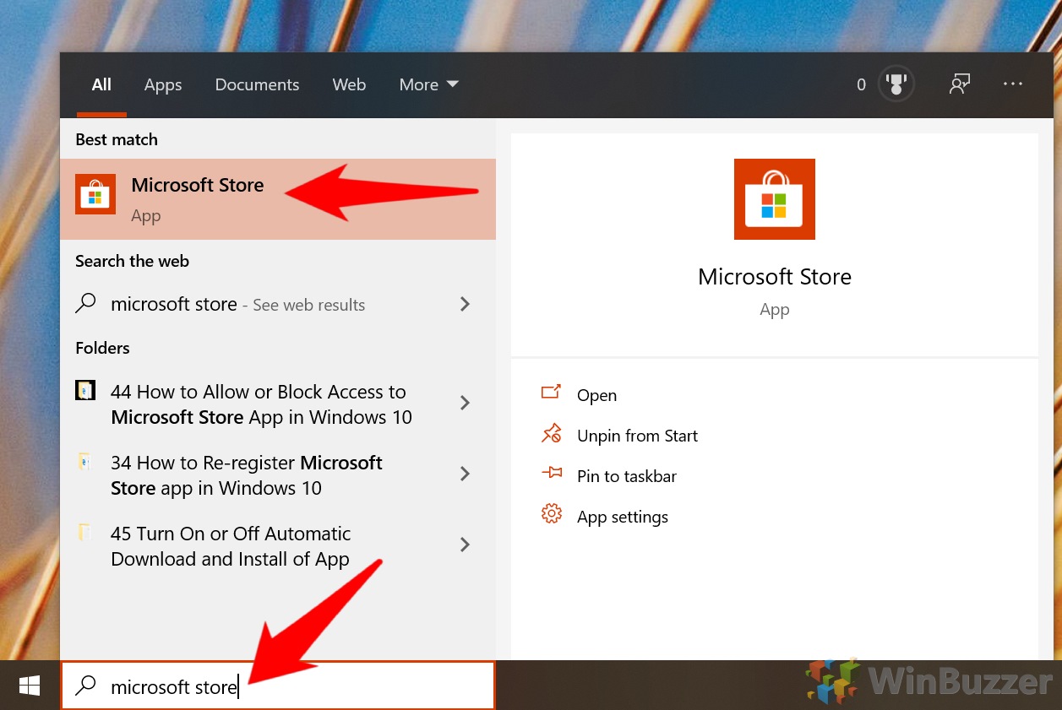Switch to the Web tab
Viewport: 1062px width, 710px height.
tap(349, 84)
